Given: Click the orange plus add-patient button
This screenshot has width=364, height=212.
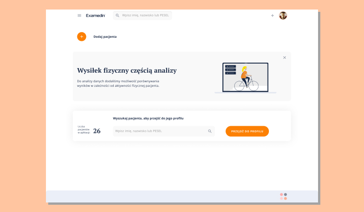Looking at the screenshot, I should (x=82, y=37).
